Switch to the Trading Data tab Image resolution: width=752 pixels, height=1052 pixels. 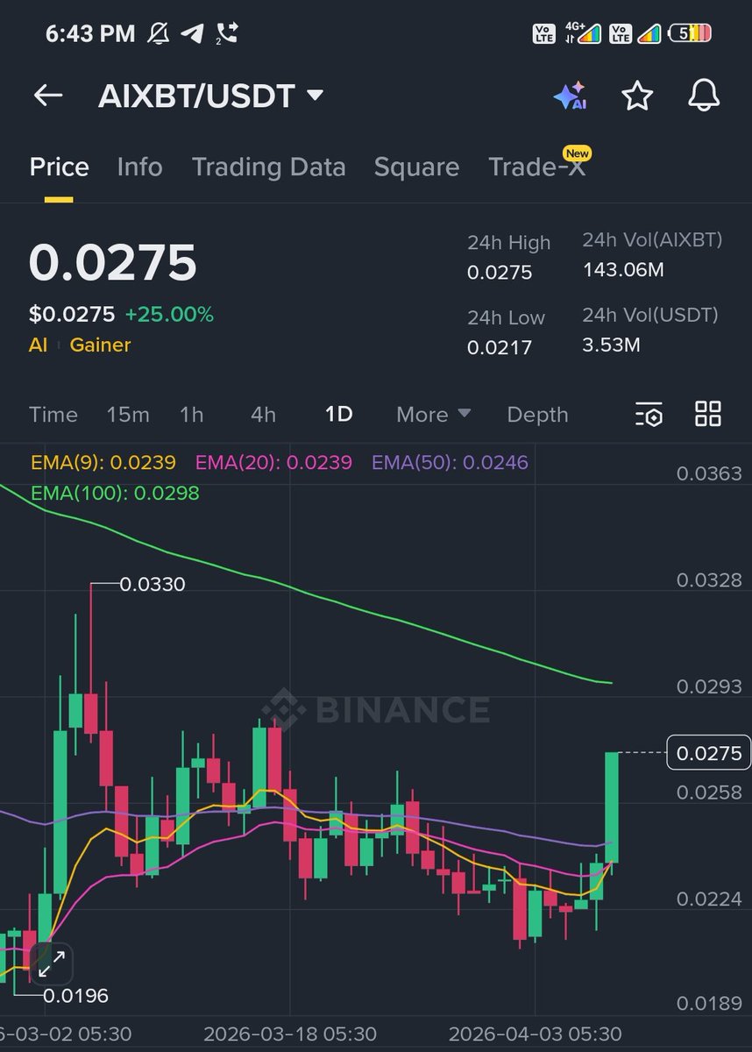coord(268,167)
